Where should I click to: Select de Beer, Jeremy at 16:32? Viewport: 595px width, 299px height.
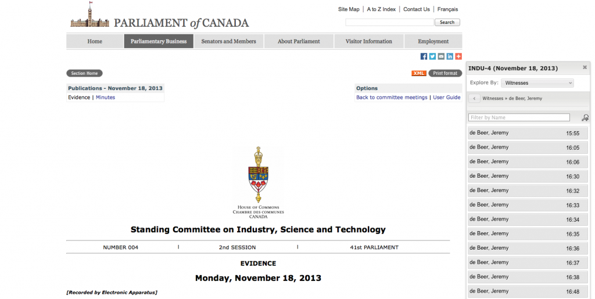pos(528,190)
